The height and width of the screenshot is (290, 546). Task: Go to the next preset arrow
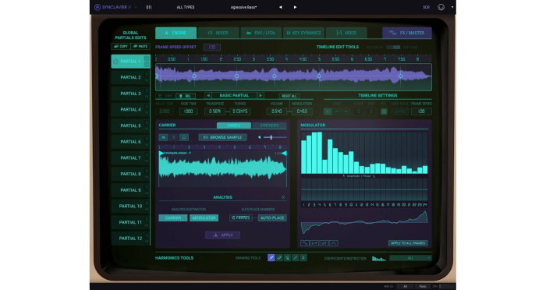pos(295,7)
